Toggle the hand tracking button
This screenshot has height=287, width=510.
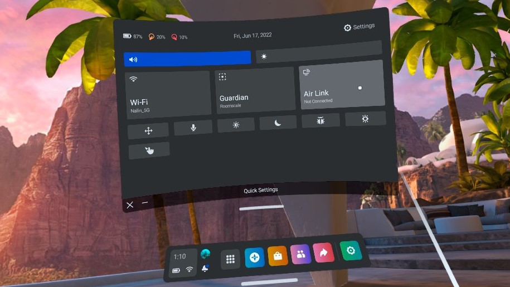tap(149, 150)
